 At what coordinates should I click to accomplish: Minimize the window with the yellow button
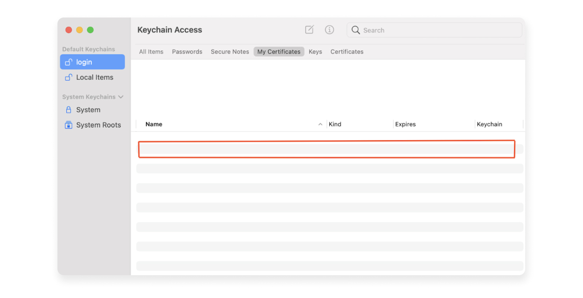80,30
